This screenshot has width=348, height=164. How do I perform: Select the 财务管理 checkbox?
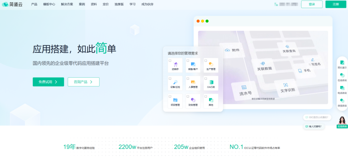188,96
